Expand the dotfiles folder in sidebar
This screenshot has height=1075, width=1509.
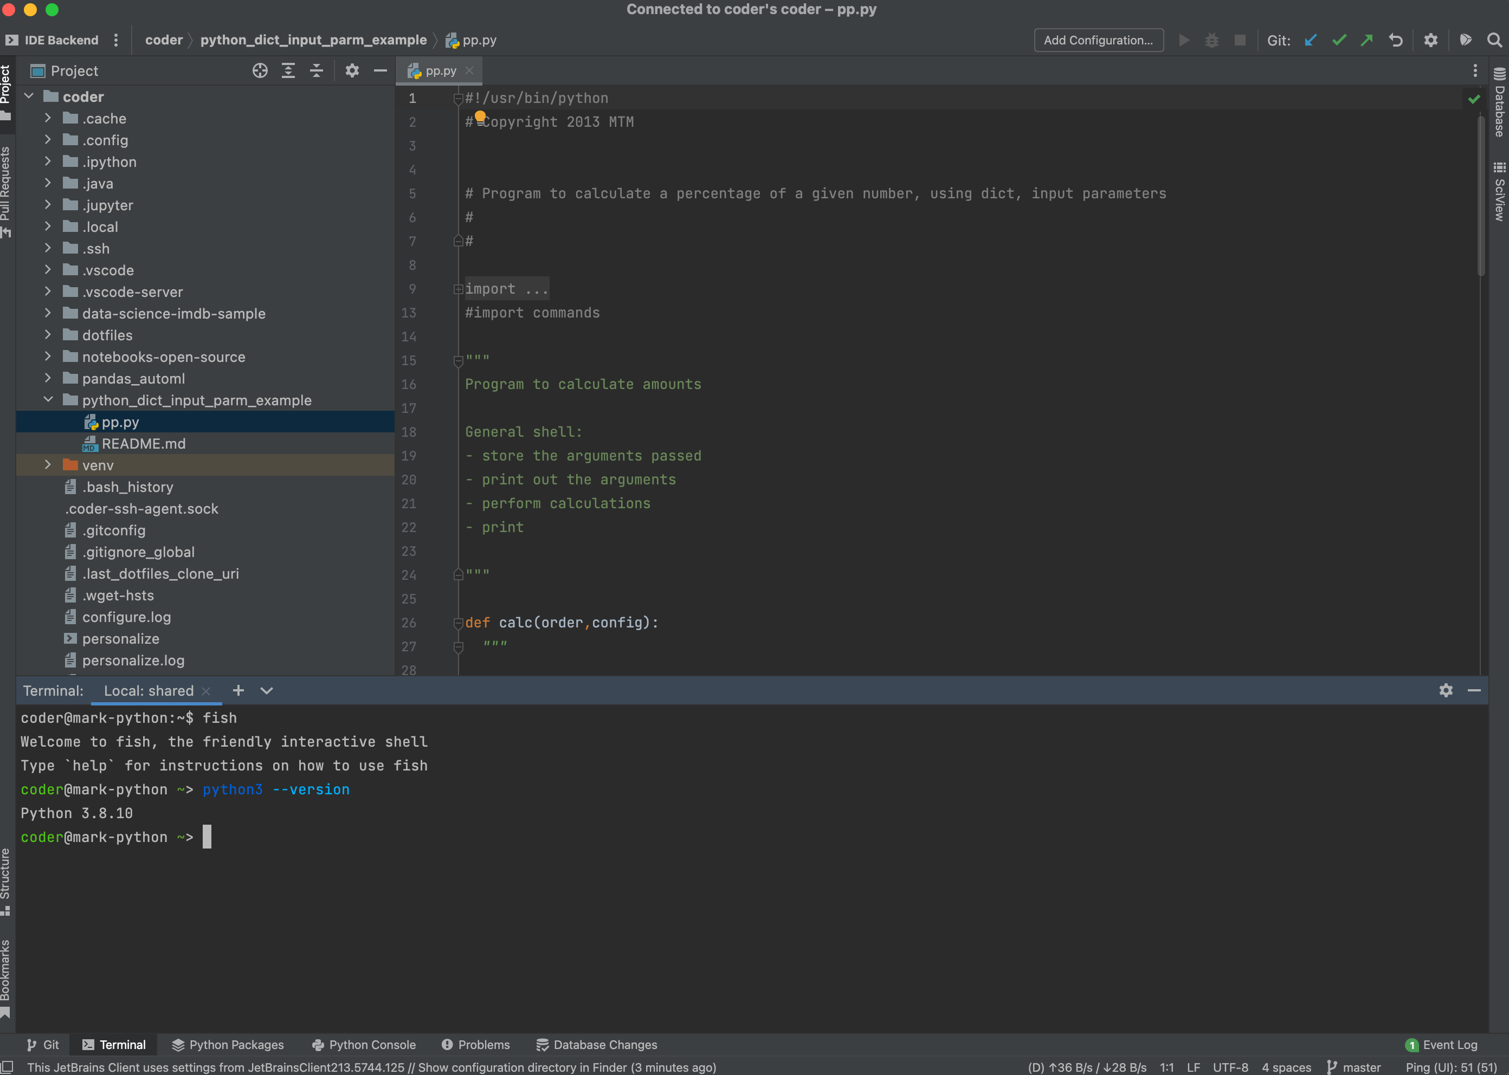click(47, 334)
